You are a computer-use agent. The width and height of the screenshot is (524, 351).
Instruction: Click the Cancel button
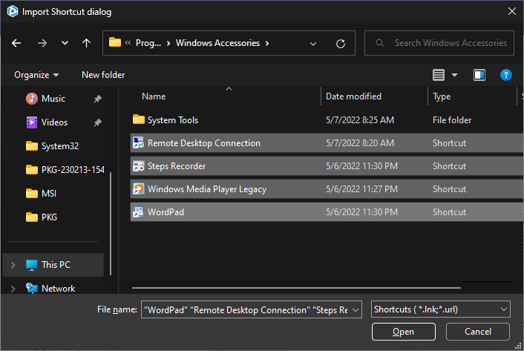477,332
